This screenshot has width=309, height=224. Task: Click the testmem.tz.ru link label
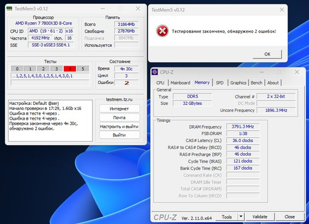coord(119,99)
